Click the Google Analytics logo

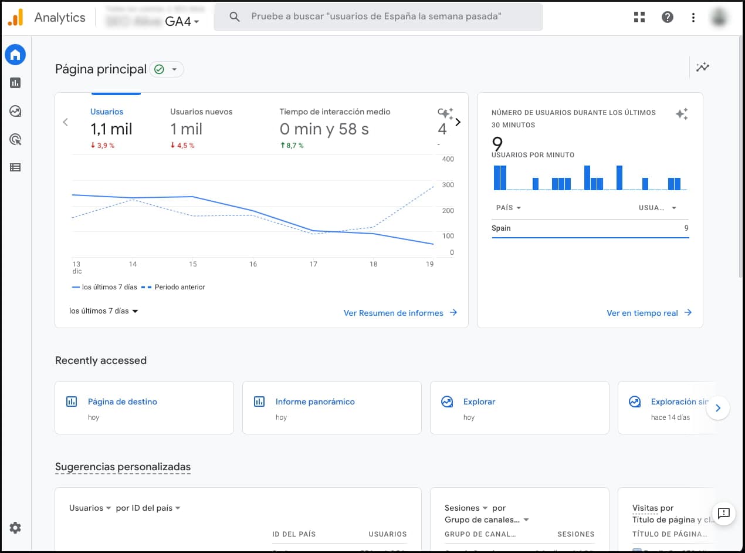click(16, 17)
